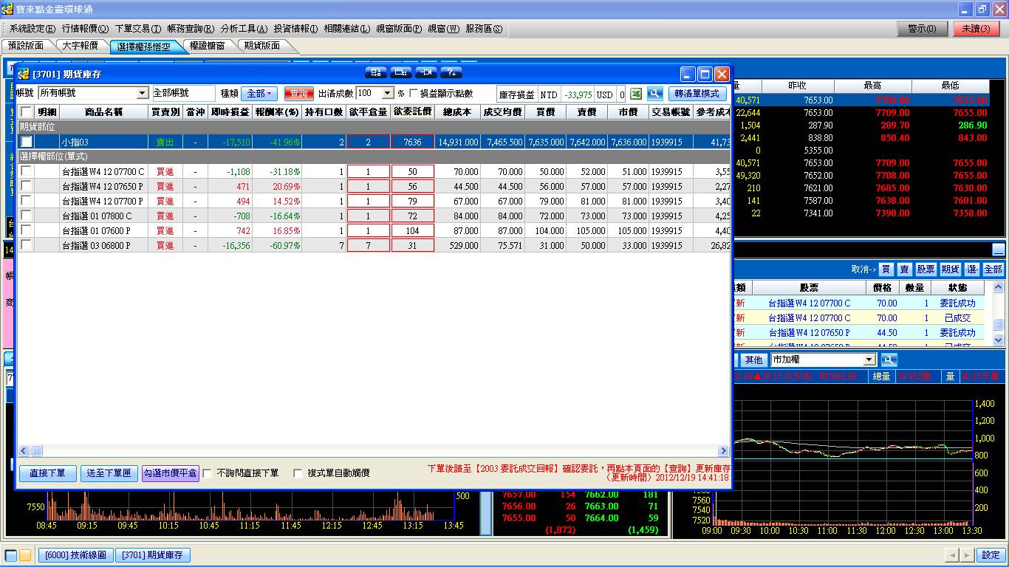Click horizontal scrollbar thumb in 期貨庫存 table
This screenshot has width=1009, height=567.
tap(35, 450)
